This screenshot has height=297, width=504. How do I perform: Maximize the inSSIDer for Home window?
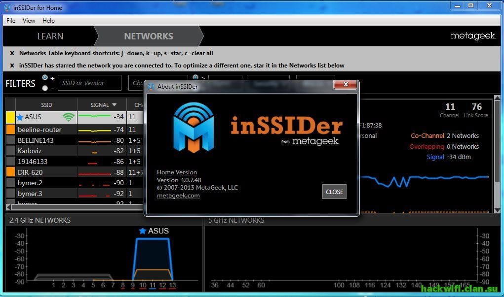coord(471,5)
